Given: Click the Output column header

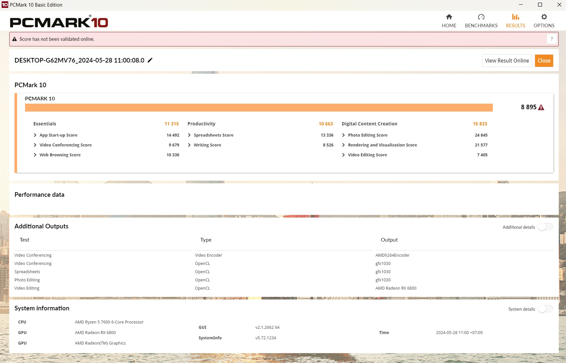Looking at the screenshot, I should pyautogui.click(x=389, y=240).
